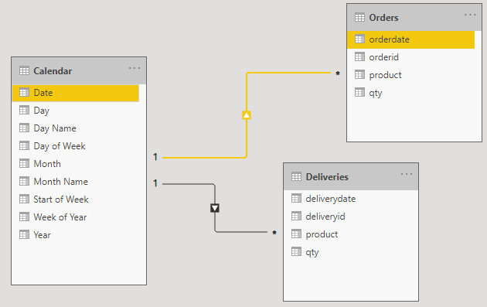Open the Calendar table options ellipsis
Screen dimensions: 487x307
tap(135, 68)
